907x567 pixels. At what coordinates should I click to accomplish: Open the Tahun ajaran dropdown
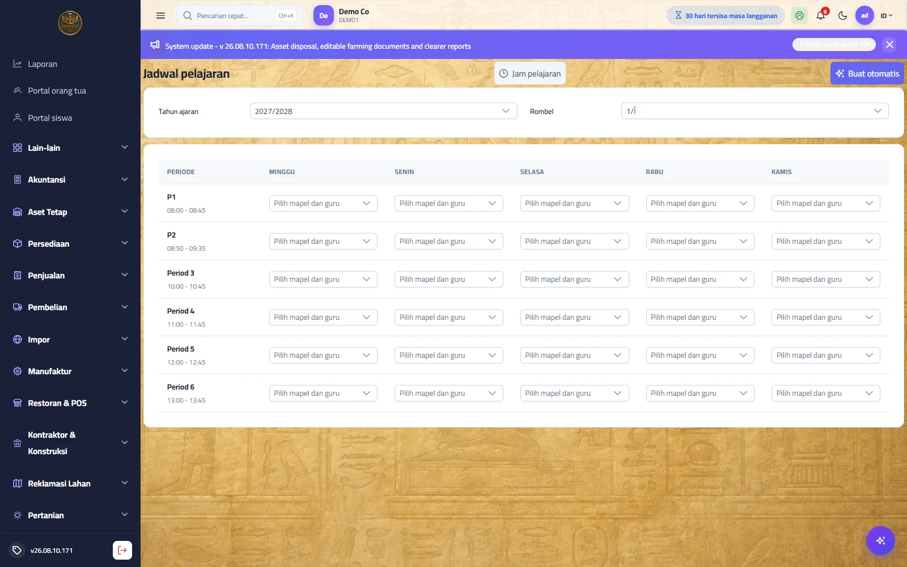click(383, 111)
